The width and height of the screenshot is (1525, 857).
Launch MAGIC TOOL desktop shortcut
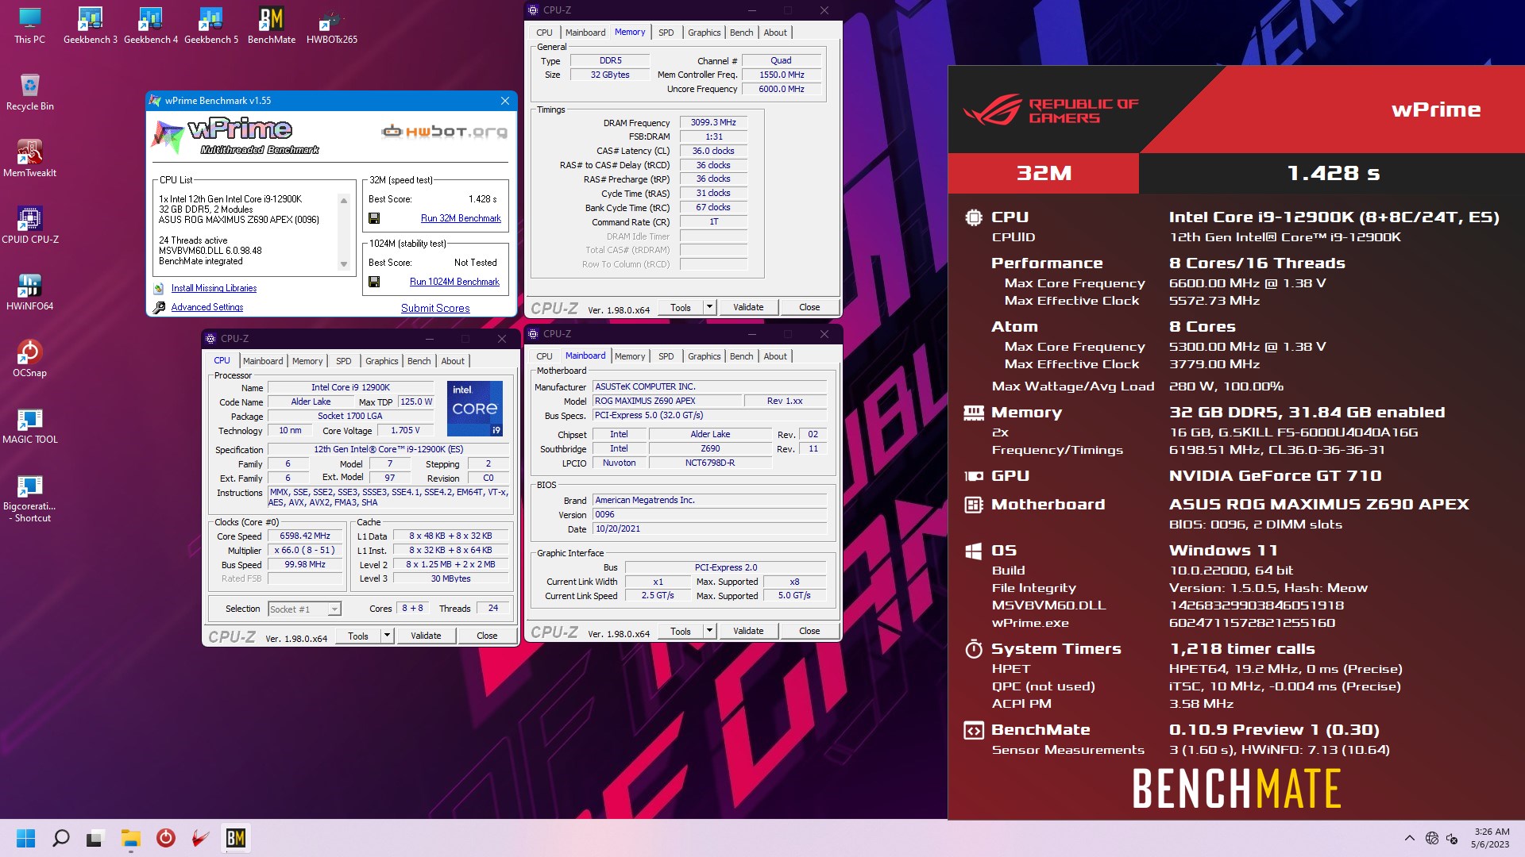[29, 425]
